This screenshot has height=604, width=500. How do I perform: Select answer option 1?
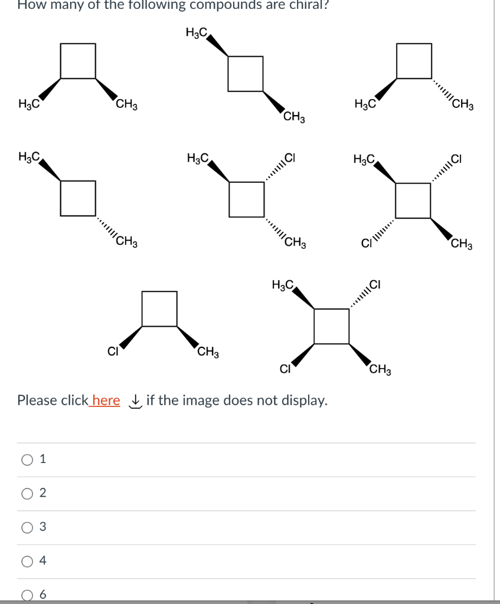pos(26,459)
